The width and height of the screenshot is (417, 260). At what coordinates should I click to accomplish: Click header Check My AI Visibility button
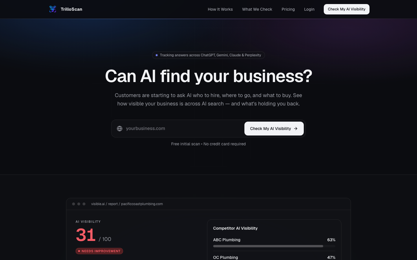coord(347,9)
